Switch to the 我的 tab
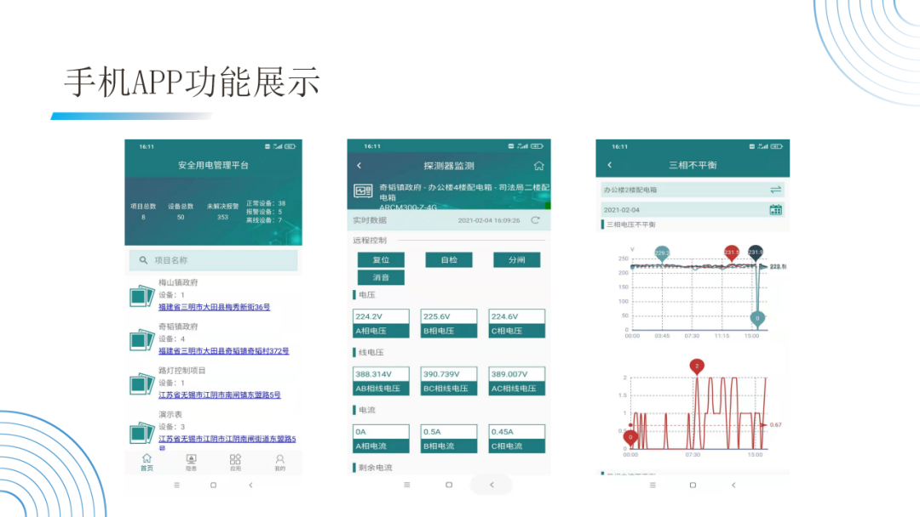920x517 pixels. point(279,460)
